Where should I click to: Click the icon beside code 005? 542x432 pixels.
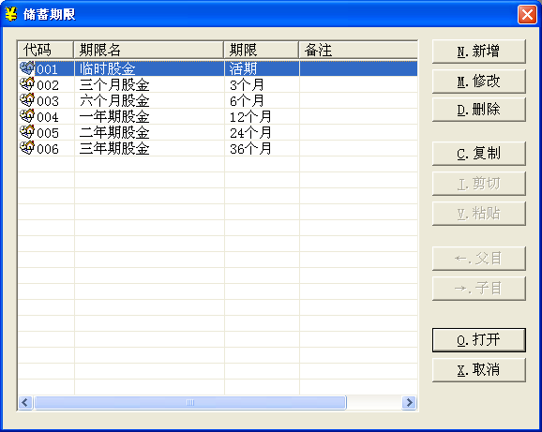(27, 132)
